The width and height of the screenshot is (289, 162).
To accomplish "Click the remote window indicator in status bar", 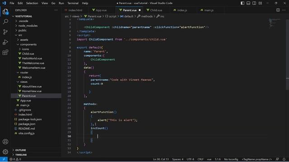I will tap(4, 159).
